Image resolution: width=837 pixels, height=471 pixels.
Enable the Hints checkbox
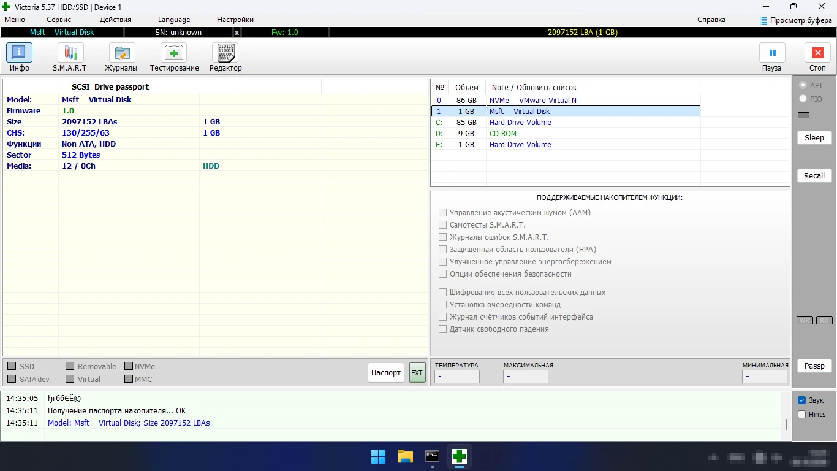801,415
